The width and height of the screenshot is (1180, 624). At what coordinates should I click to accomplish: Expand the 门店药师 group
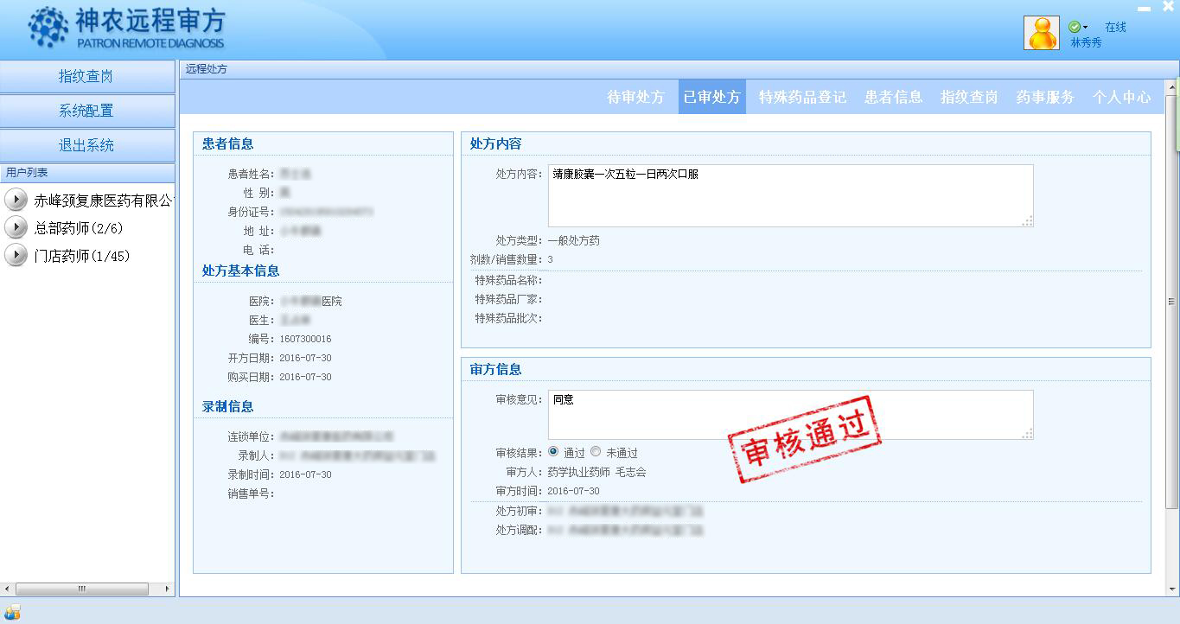16,255
